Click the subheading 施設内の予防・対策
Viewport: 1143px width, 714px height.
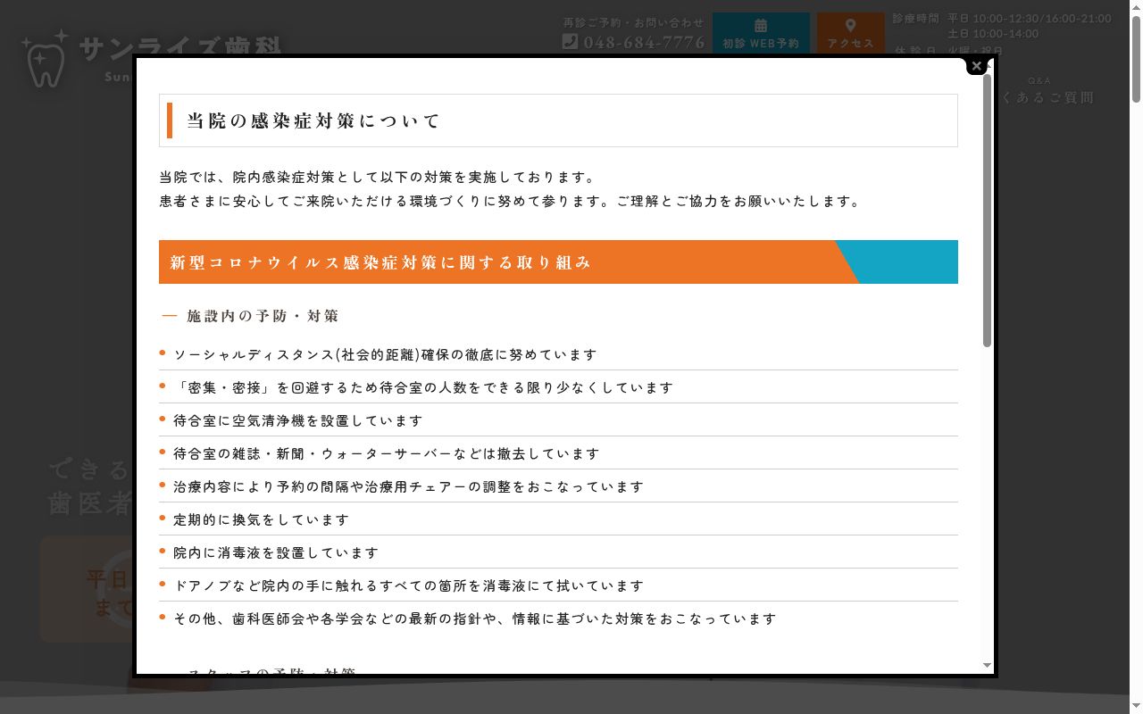(x=263, y=316)
